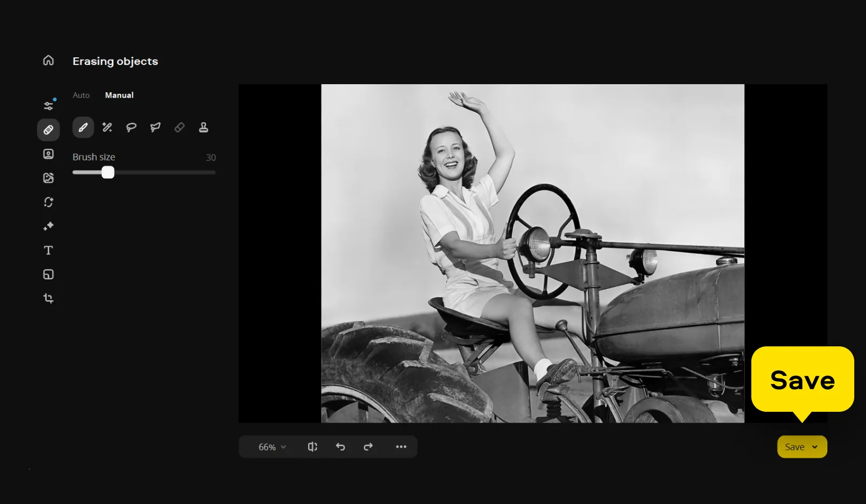
Task: Select the selection Eraser tool
Action: (x=180, y=128)
